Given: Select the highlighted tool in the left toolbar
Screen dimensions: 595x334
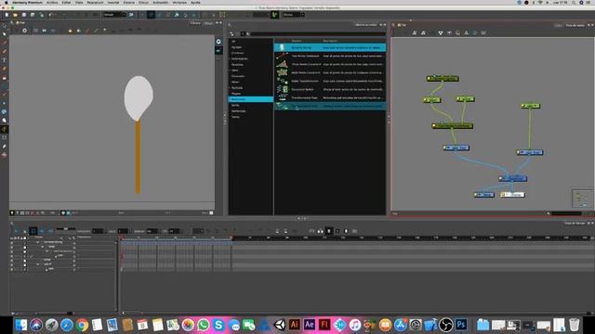Looking at the screenshot, I should pos(4,129).
